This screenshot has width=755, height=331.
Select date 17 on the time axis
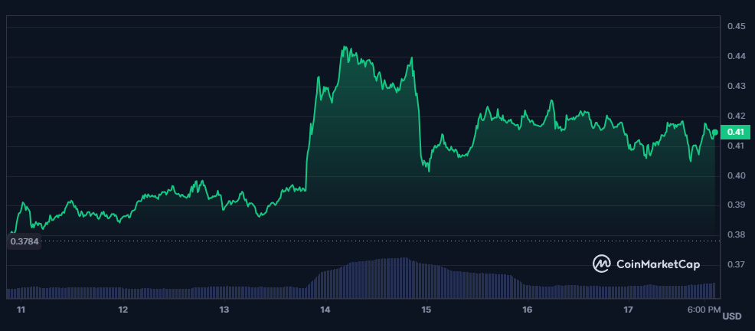tap(628, 310)
